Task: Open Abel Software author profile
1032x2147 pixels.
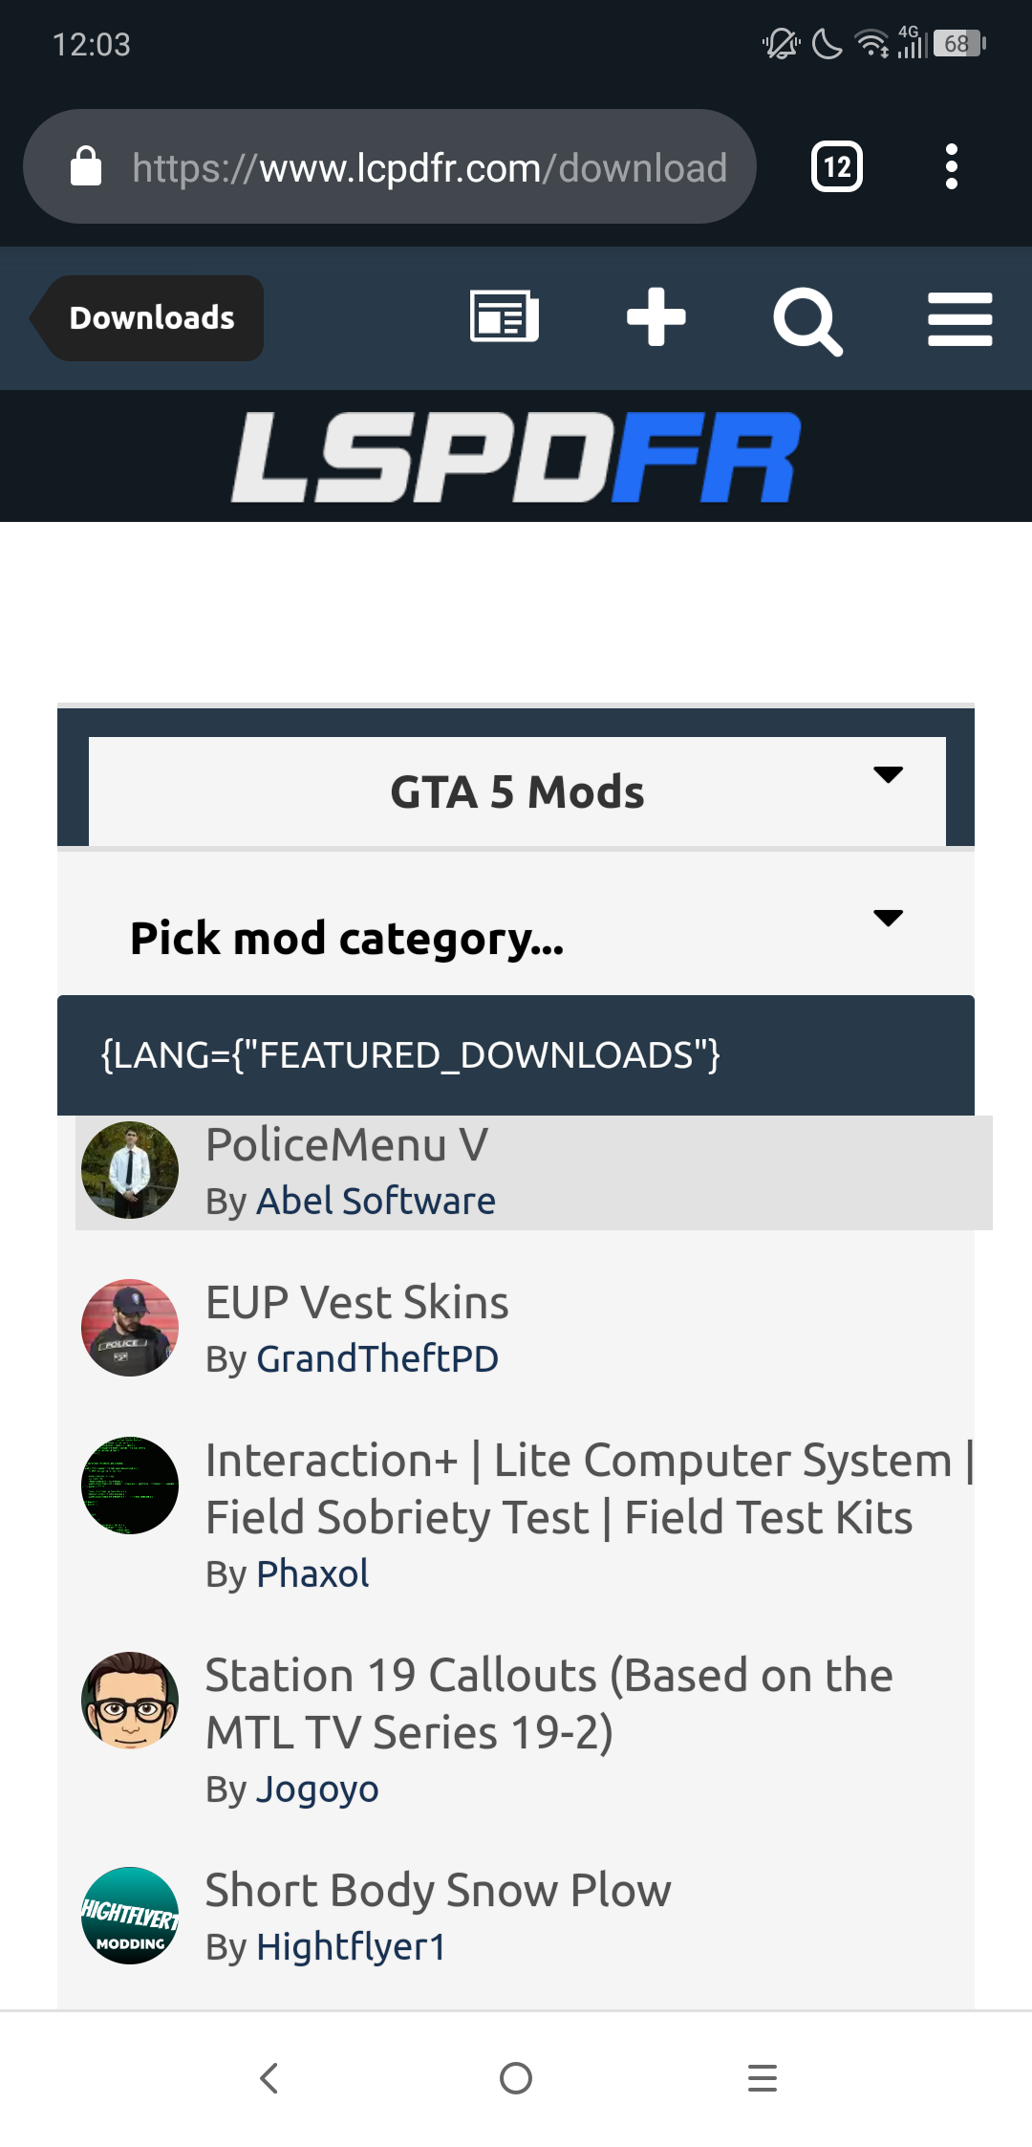Action: click(x=376, y=1202)
